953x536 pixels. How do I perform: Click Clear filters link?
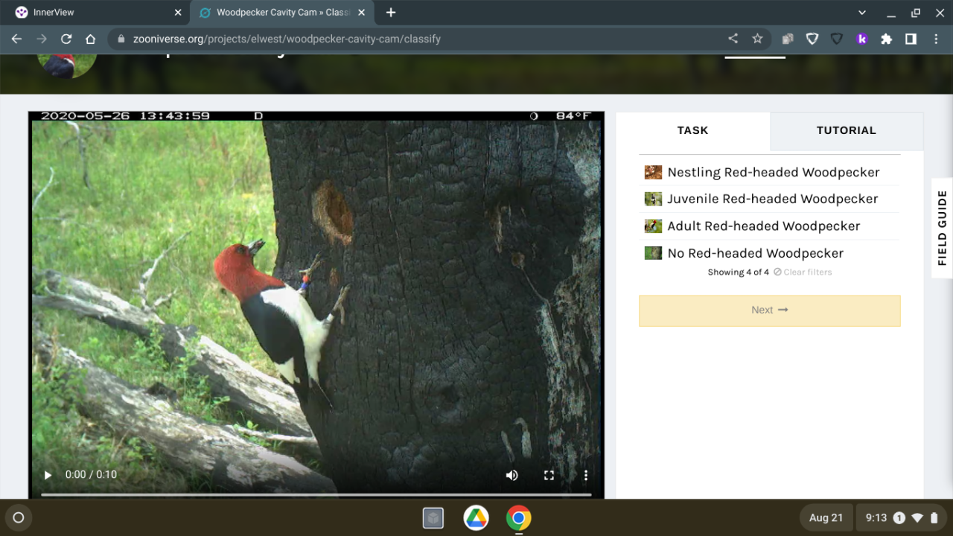click(803, 272)
